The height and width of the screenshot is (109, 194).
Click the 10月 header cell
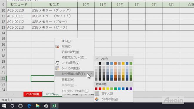86,5
